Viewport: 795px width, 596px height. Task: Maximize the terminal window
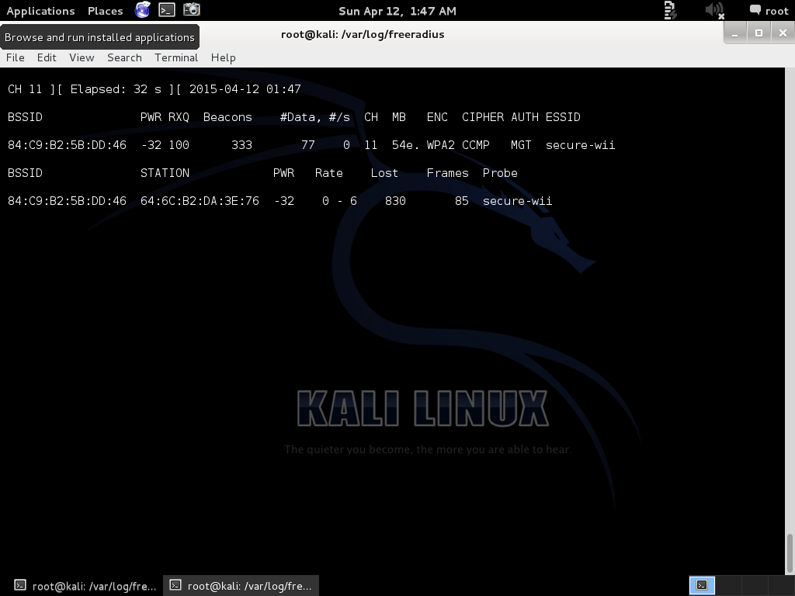pos(759,33)
